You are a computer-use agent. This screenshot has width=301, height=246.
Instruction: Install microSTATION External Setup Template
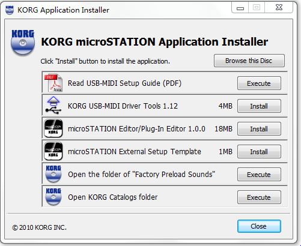[259, 152]
